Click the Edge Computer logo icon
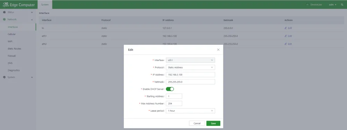 click(6, 5)
